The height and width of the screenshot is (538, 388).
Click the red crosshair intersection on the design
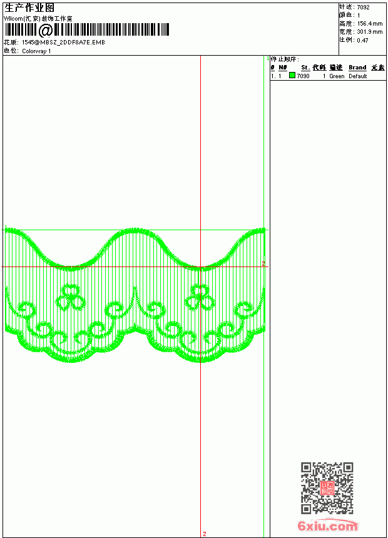[x=200, y=266]
